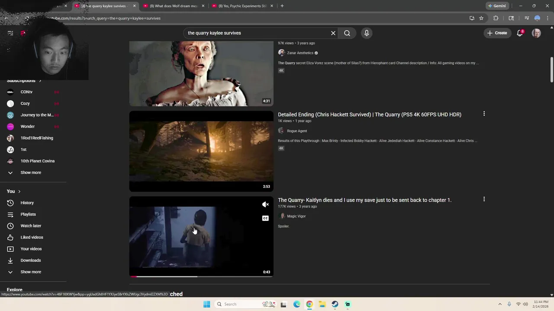Click the Zanar Aesthetics channel avatar

coord(281,53)
